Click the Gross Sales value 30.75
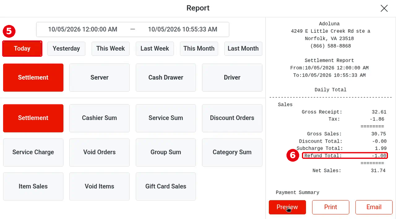The image size is (396, 219). [379, 134]
